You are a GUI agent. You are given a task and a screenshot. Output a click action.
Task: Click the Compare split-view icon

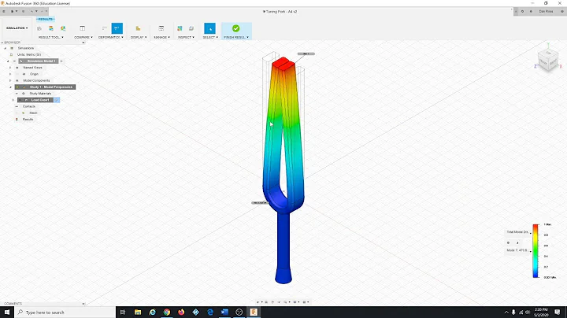point(83,28)
